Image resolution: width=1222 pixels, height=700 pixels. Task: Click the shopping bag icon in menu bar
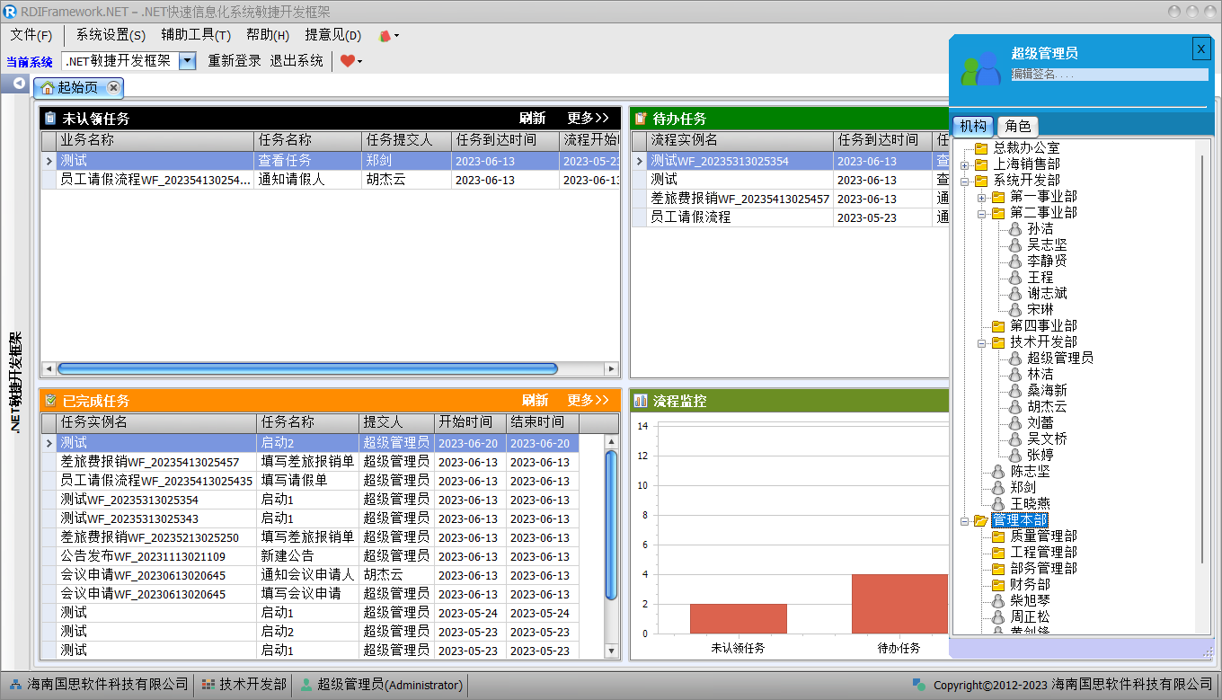click(x=385, y=36)
